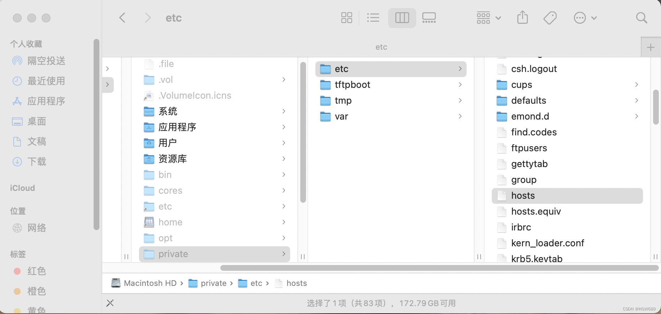The width and height of the screenshot is (661, 314).
Task: Select the private folder
Action: pyautogui.click(x=215, y=254)
